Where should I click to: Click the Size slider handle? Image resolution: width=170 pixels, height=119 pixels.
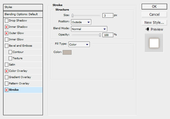[x=72, y=15]
